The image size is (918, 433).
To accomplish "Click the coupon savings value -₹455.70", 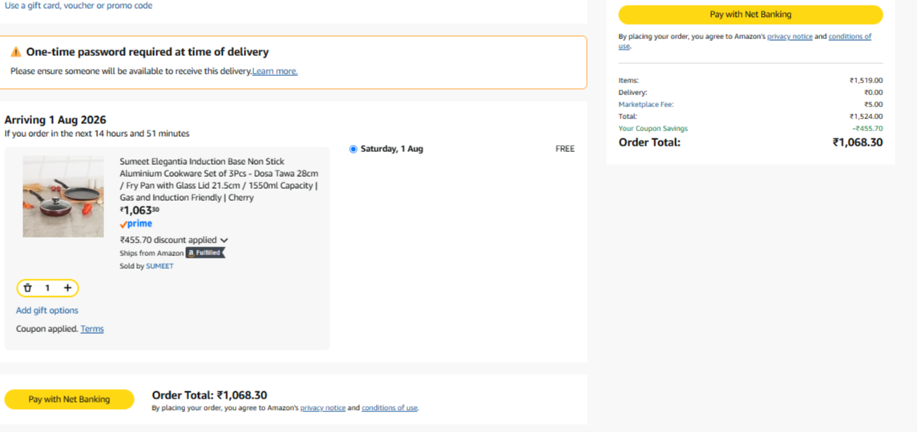I will [867, 129].
